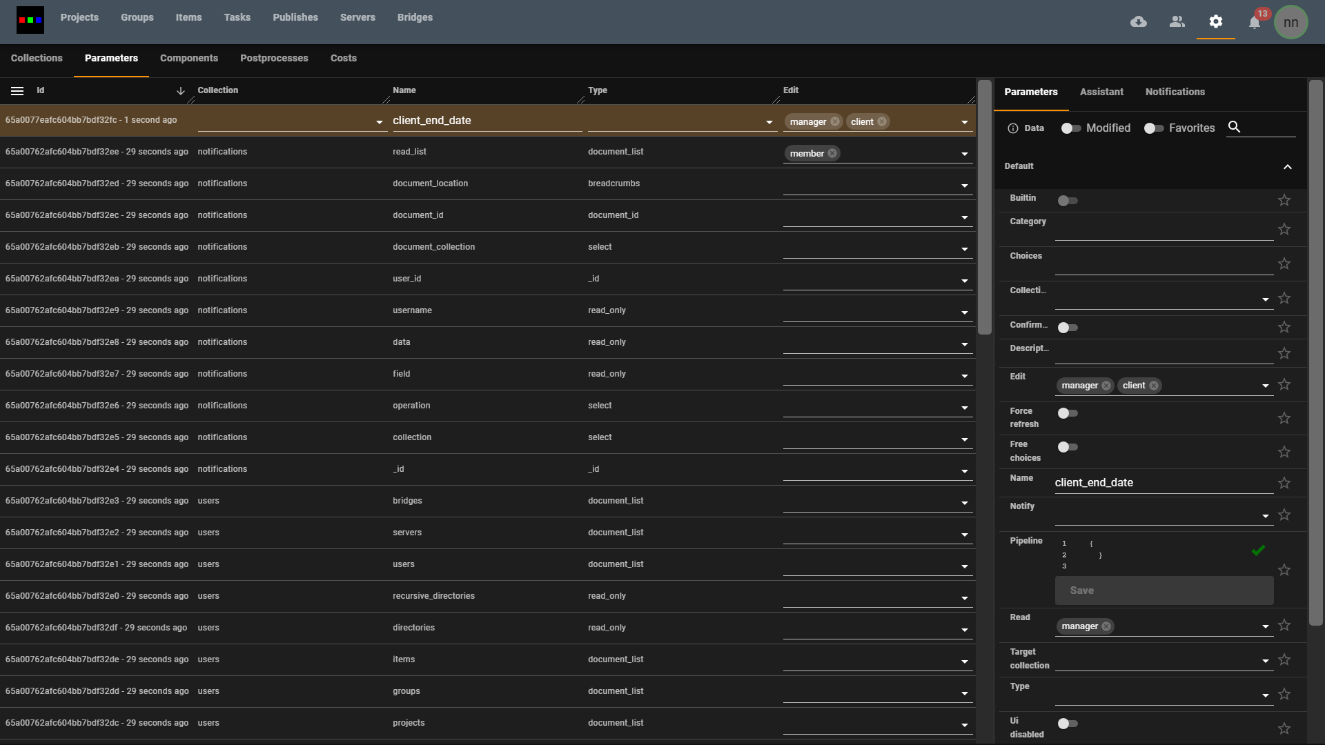Open the users management icon in top bar

(x=1177, y=21)
